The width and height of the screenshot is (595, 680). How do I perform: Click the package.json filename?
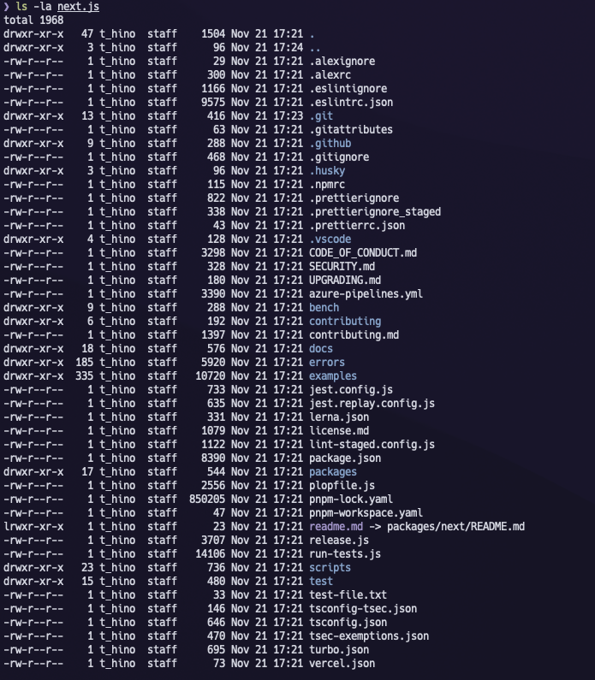[x=345, y=458]
